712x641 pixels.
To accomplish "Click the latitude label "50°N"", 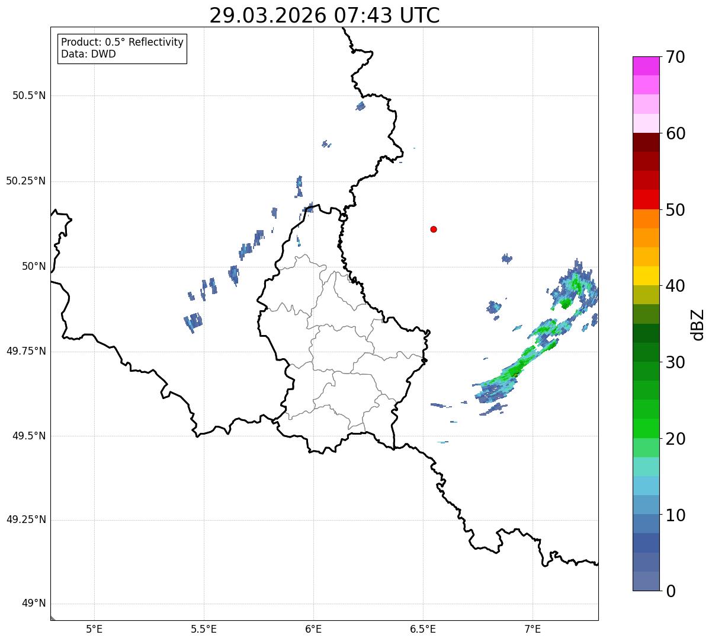I will click(x=34, y=266).
